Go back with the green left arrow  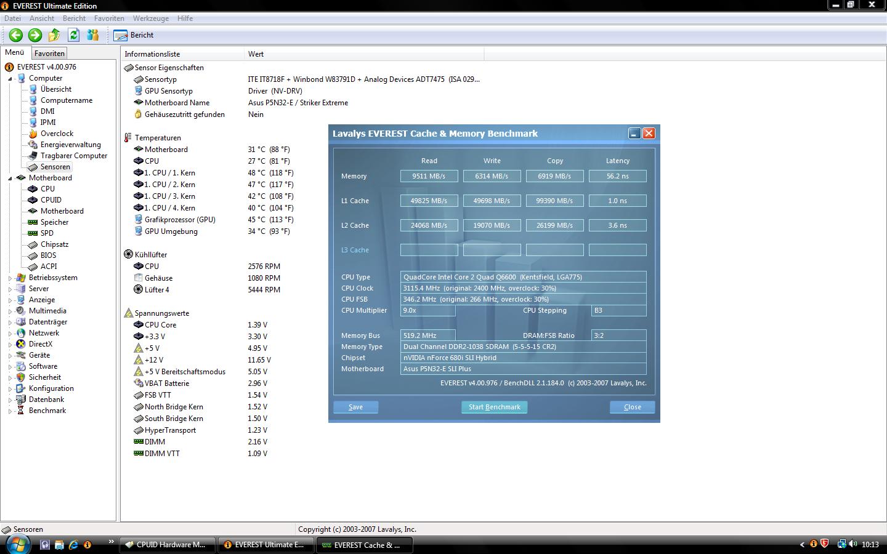pyautogui.click(x=16, y=35)
